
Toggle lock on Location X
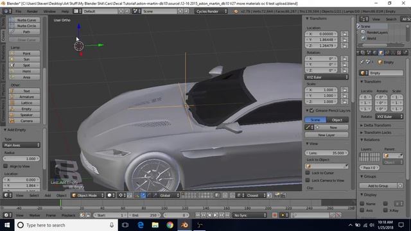tap(344, 34)
